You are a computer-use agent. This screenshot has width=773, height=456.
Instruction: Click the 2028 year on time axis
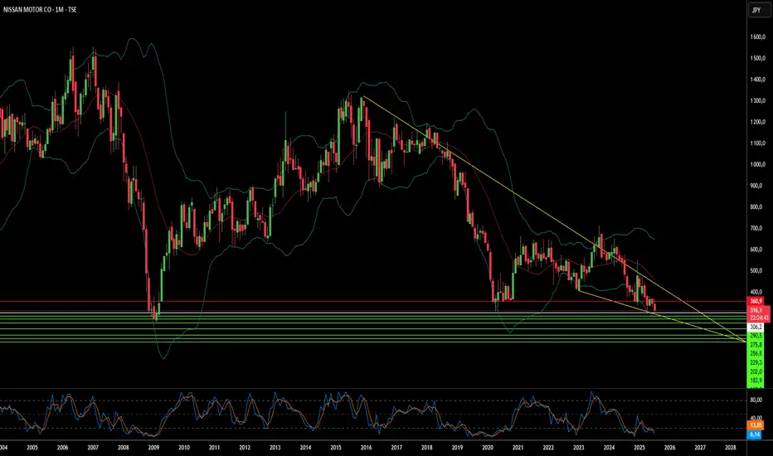coord(731,448)
